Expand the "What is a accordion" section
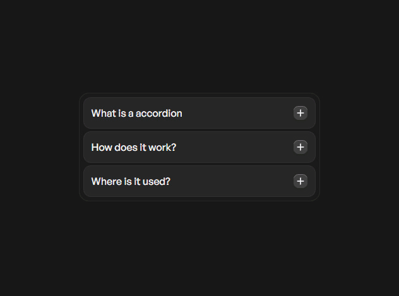The image size is (399, 296). pyautogui.click(x=199, y=113)
